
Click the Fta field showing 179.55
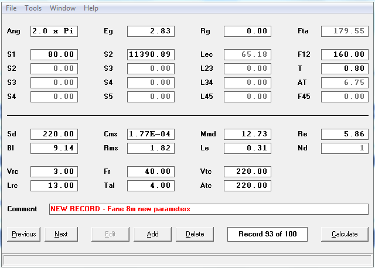coord(345,31)
